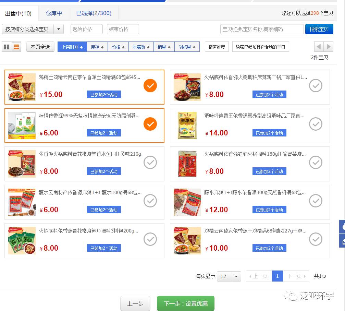The image size is (345, 311).
Task: Sort by 销量
Action: (x=164, y=47)
